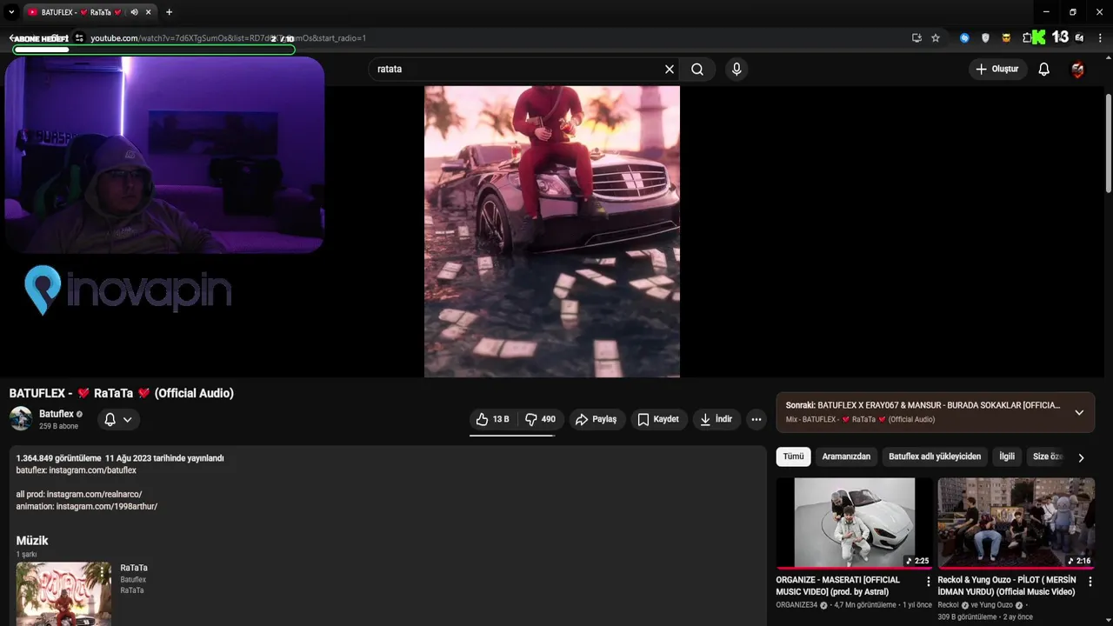Open a new browser tab

click(169, 12)
